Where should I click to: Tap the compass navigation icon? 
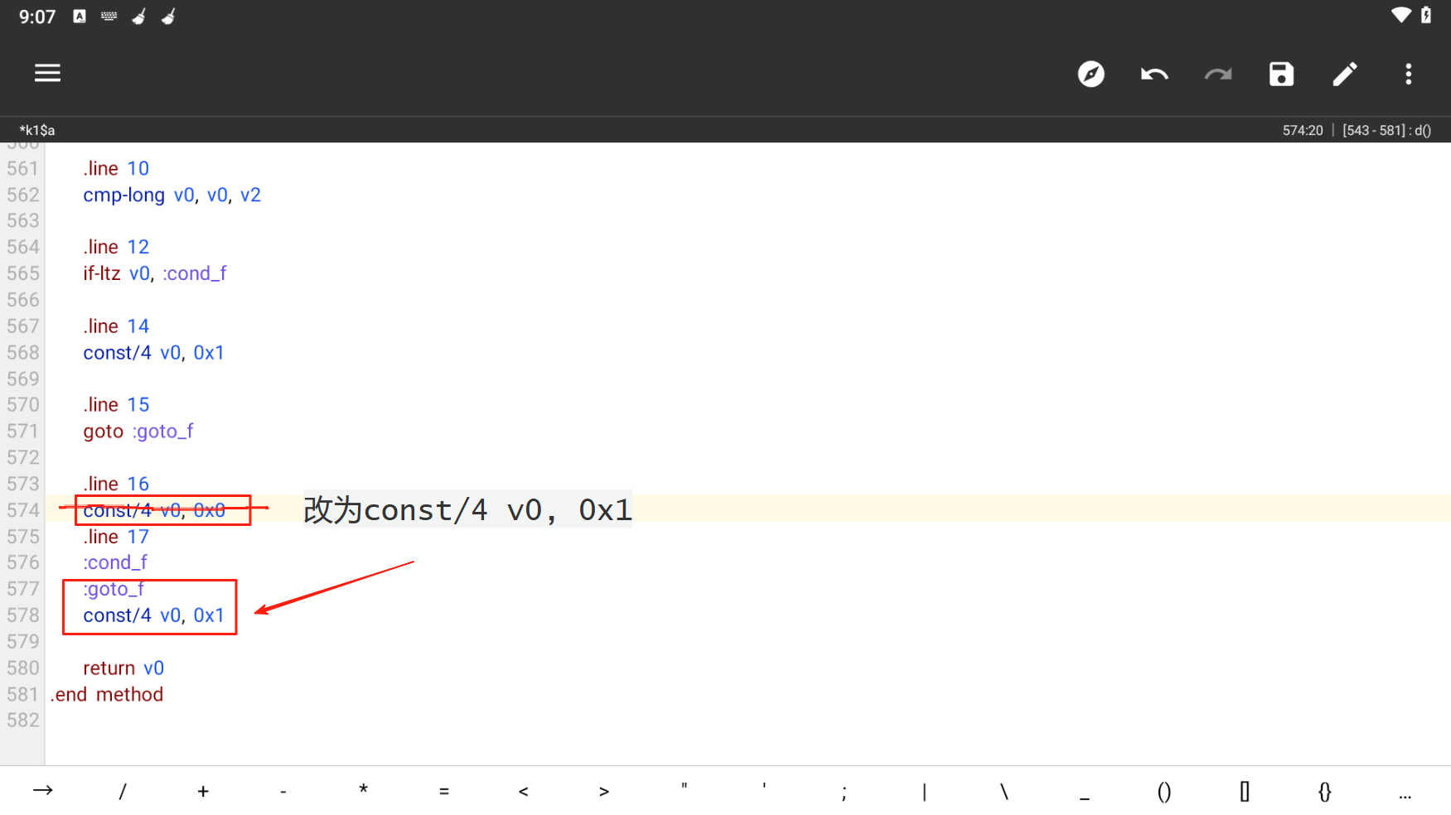(1091, 75)
